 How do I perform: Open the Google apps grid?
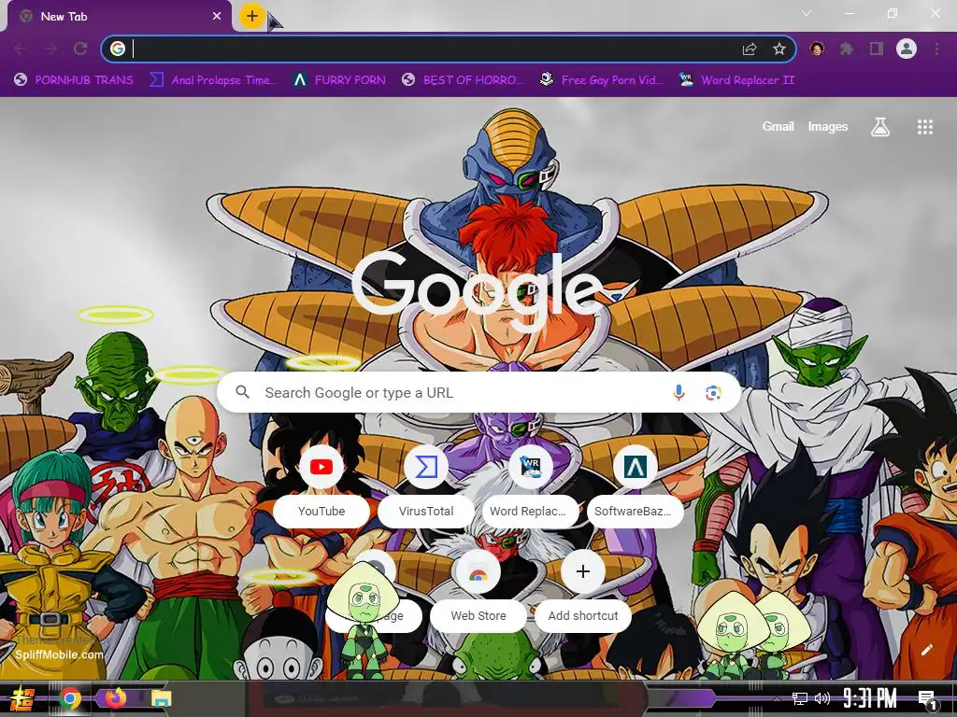924,127
